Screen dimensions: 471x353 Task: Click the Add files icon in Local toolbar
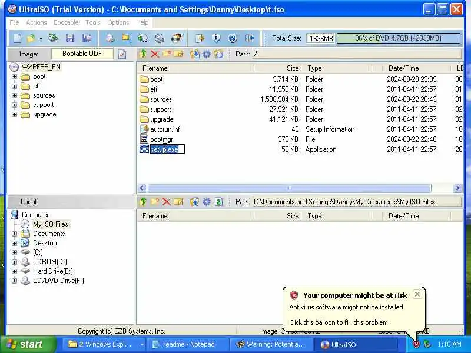(x=195, y=202)
